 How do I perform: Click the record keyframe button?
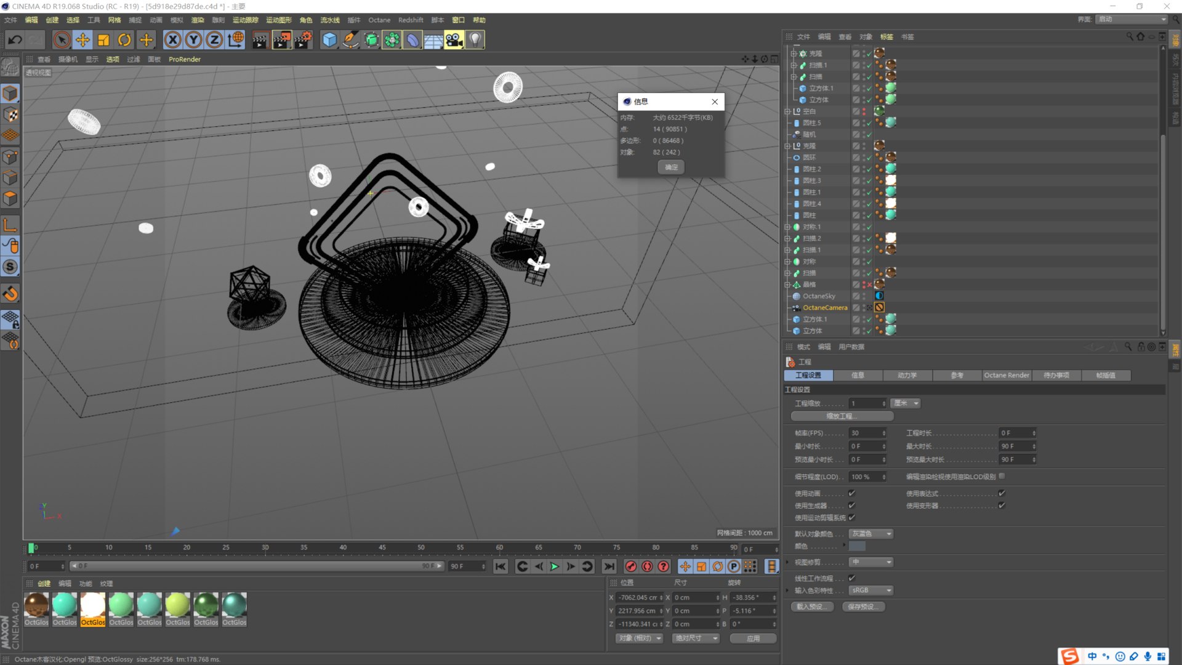click(x=631, y=566)
